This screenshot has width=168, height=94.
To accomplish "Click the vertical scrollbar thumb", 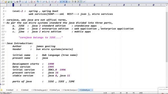I will click(167, 37).
